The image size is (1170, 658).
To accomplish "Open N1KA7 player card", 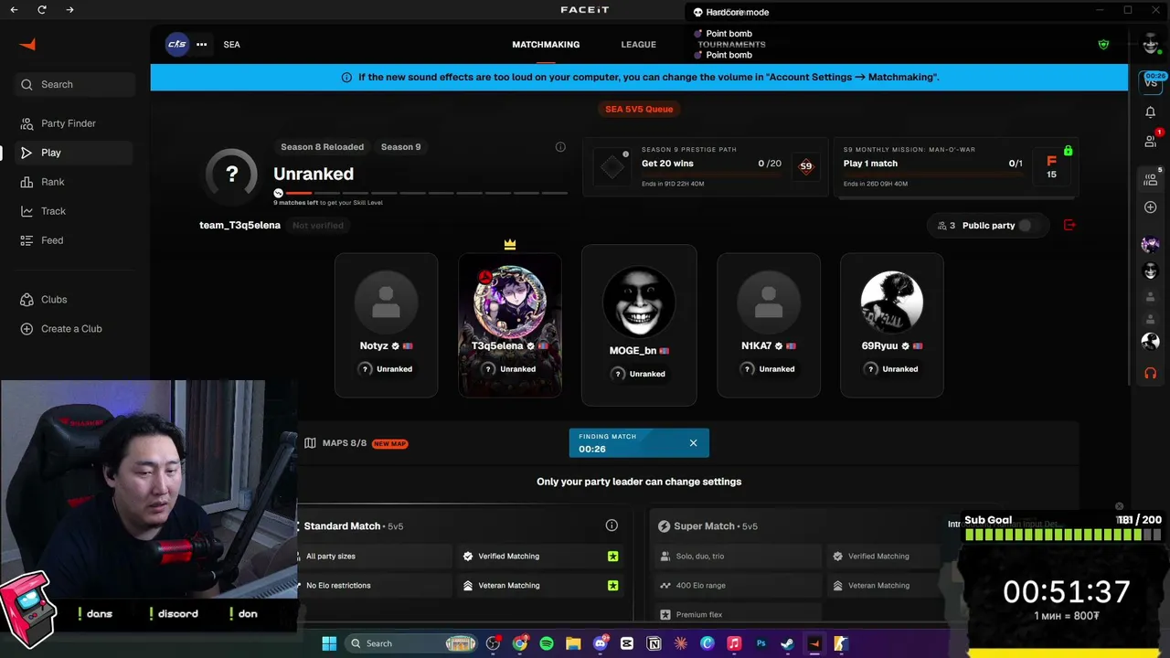I will tap(769, 325).
